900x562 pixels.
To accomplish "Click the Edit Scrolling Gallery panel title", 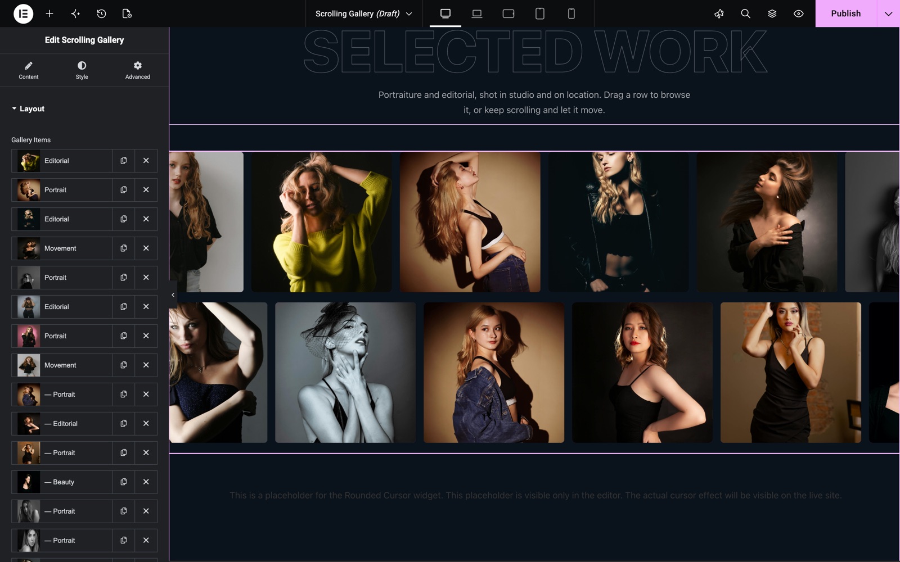I will 84,40.
